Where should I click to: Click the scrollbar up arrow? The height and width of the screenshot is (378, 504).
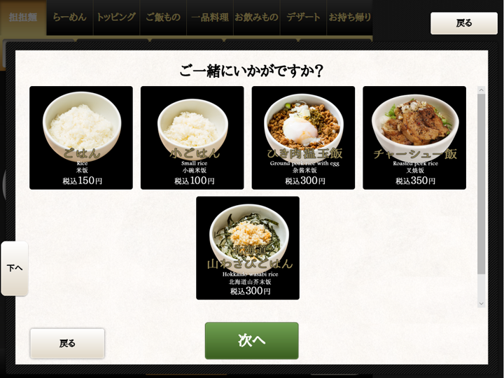coord(481,90)
